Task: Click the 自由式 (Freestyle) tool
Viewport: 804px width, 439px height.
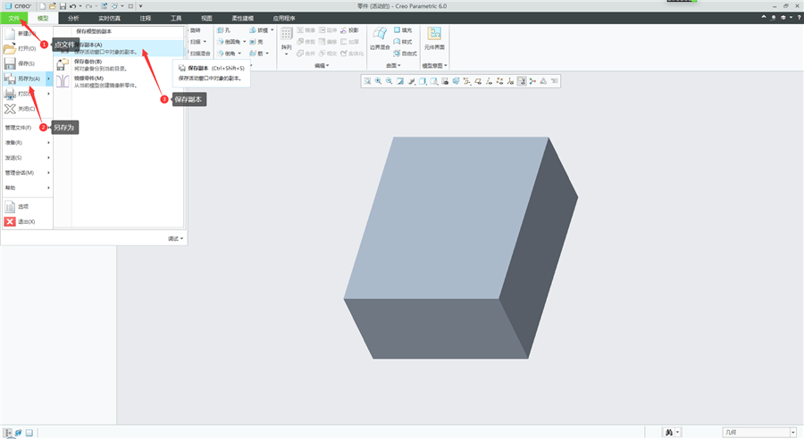Action: (x=405, y=54)
